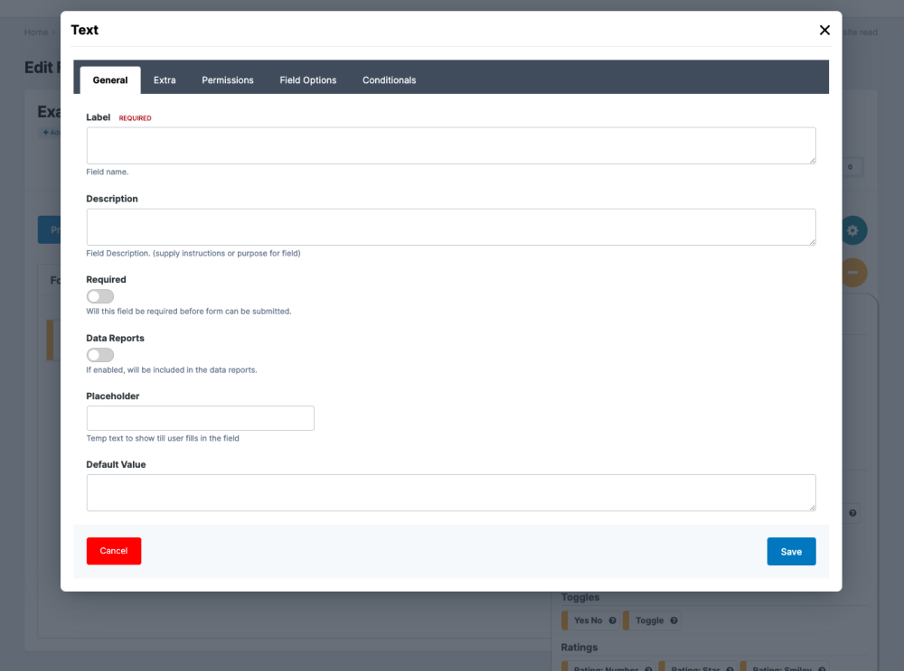Go to the Permissions tab

228,80
